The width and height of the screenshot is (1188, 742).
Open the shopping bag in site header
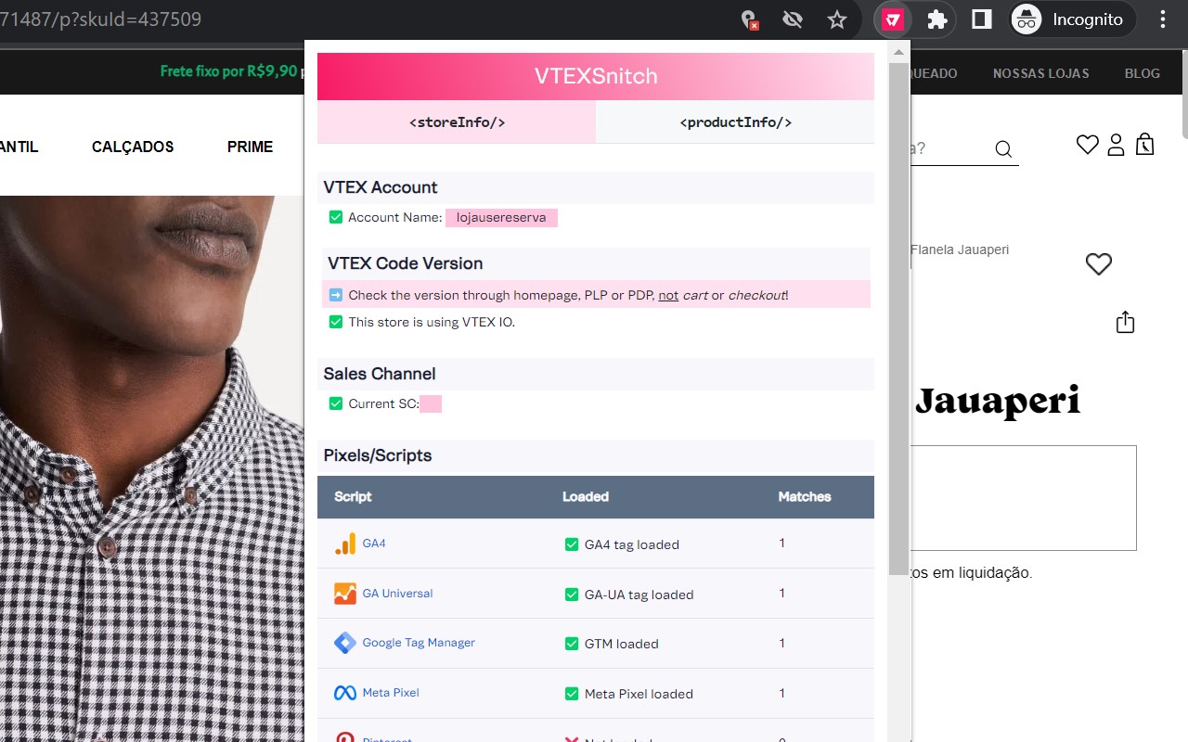pos(1145,146)
